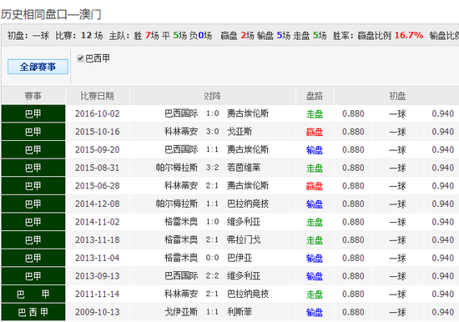Click 赢盘 result for 2015-06-28 match

(x=315, y=186)
